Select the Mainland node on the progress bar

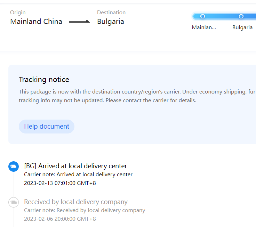click(x=202, y=16)
